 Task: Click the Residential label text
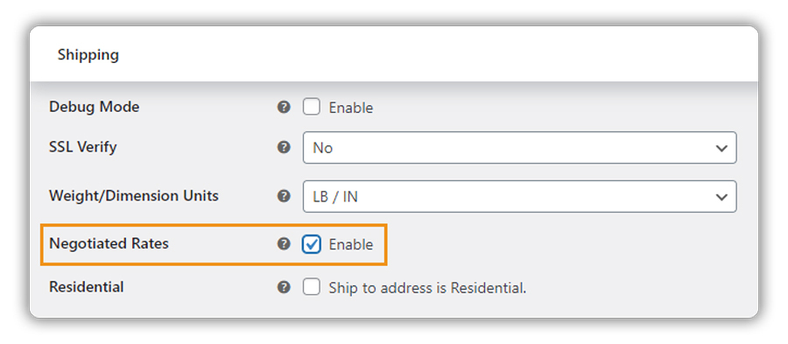tap(87, 287)
